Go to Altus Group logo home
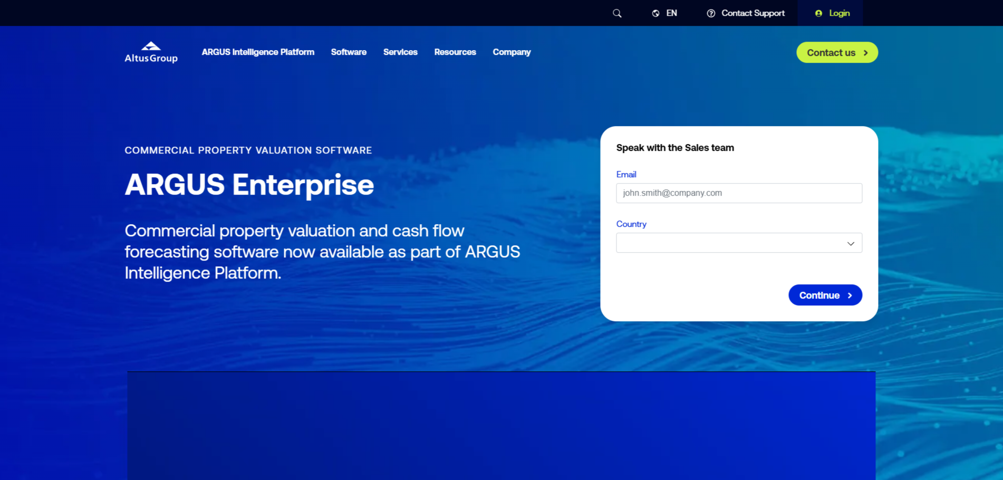1003x480 pixels. (151, 52)
